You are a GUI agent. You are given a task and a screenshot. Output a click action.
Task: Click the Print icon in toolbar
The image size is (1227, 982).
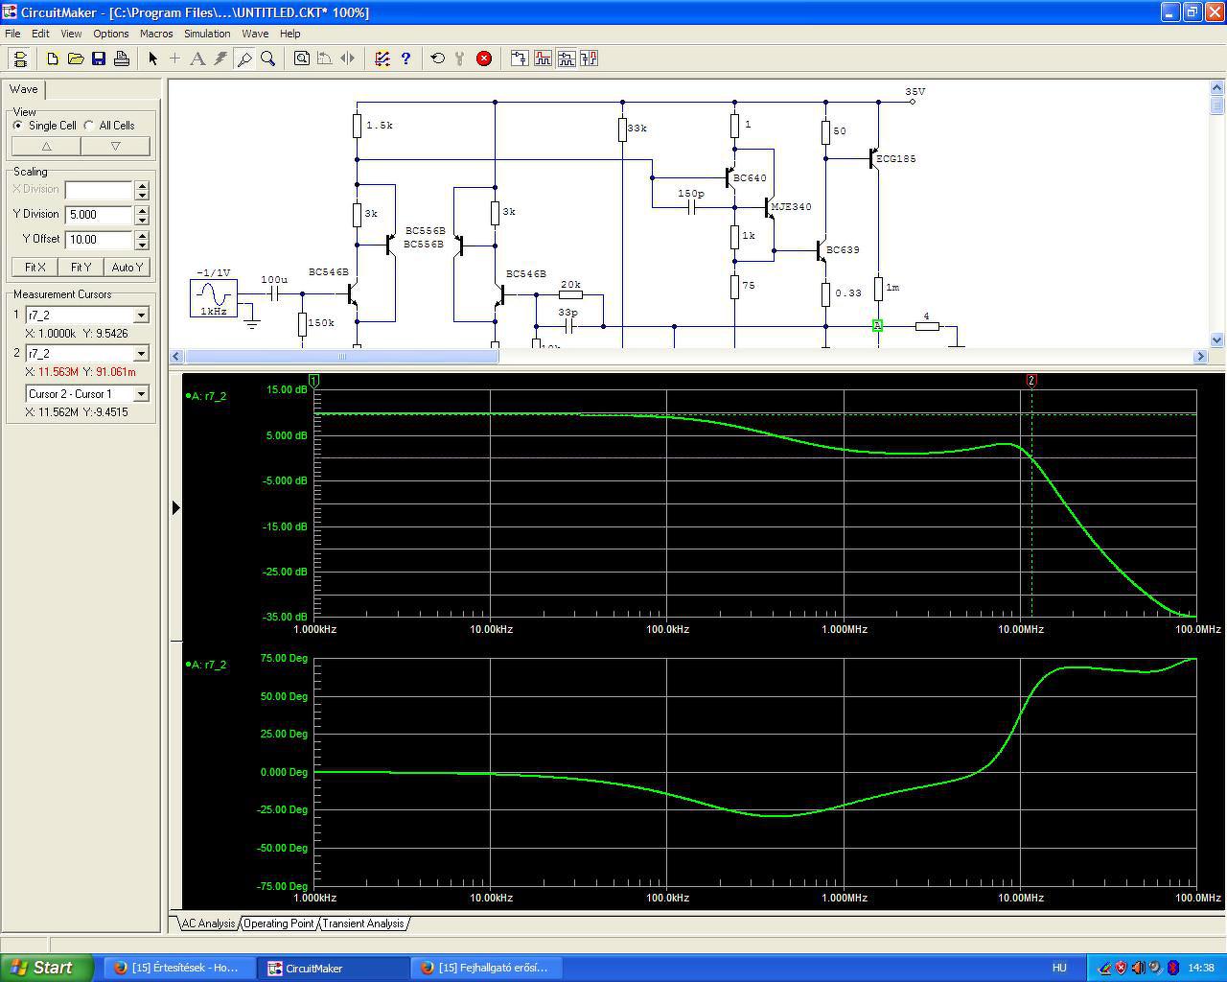click(122, 58)
